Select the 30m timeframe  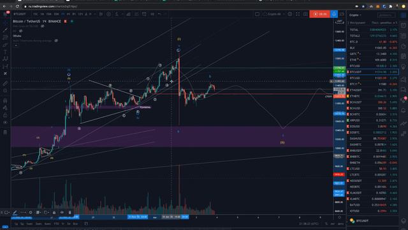[56, 14]
